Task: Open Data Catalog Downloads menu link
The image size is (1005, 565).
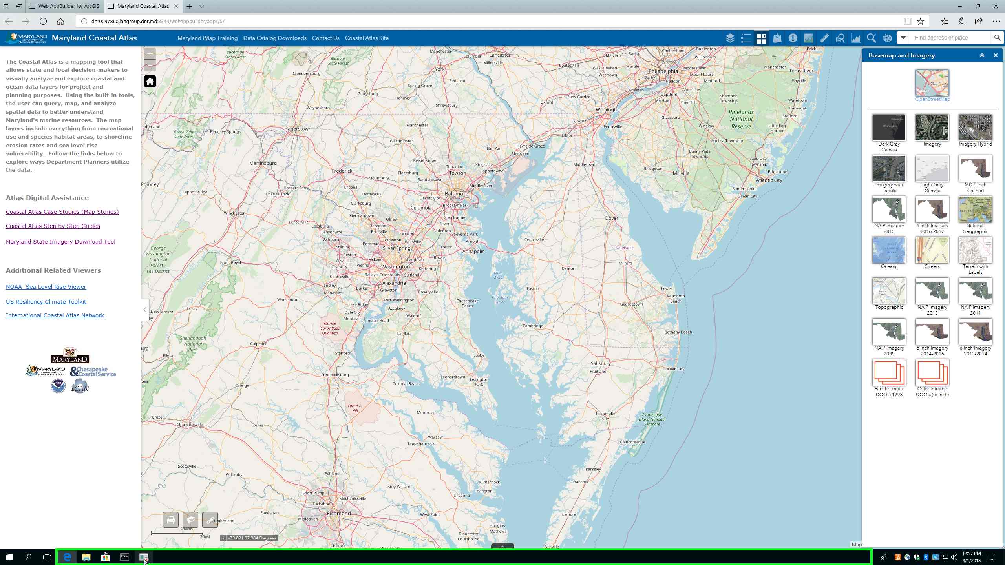Action: click(274, 38)
